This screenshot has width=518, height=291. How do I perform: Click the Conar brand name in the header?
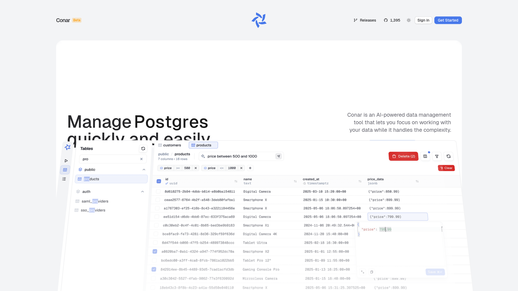[x=63, y=20]
